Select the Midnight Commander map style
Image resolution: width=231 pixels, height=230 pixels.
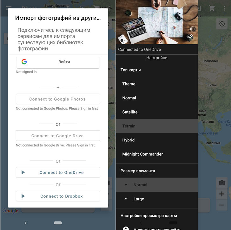coord(157,154)
